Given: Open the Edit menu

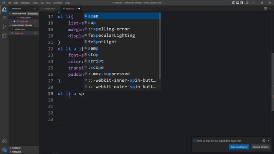Looking at the screenshot, I should (x=16, y=3).
